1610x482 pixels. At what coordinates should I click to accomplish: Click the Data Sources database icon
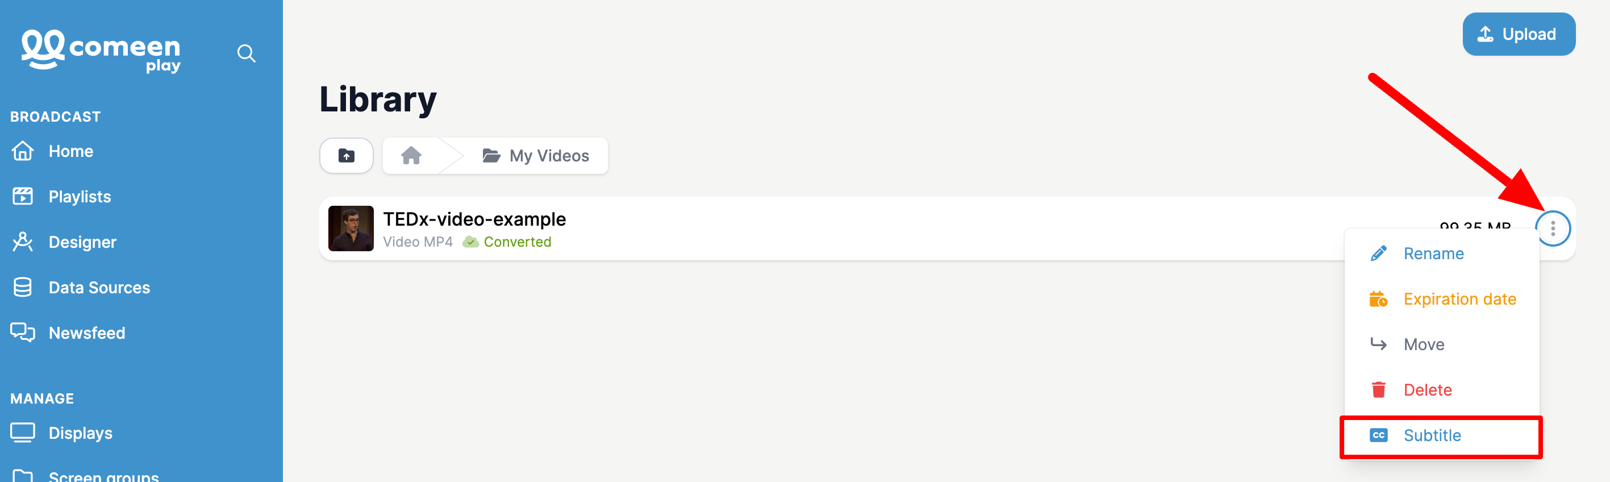click(23, 288)
